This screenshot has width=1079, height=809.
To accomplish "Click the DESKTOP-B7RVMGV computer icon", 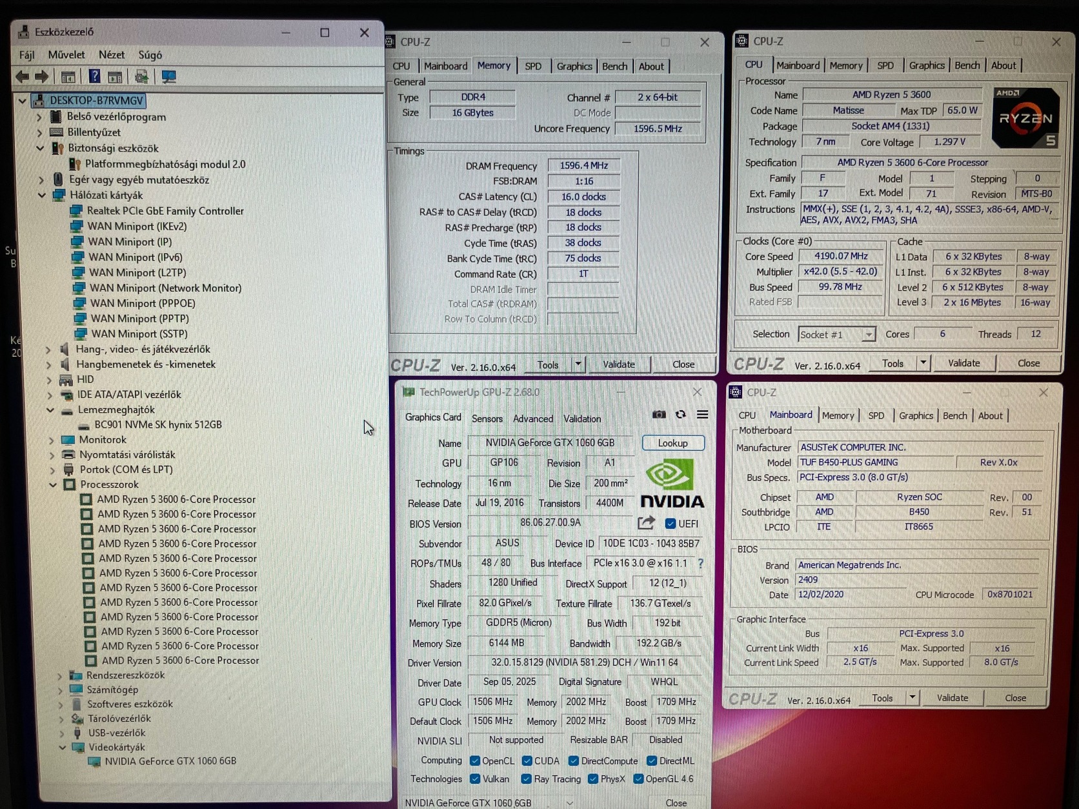I will 39,101.
